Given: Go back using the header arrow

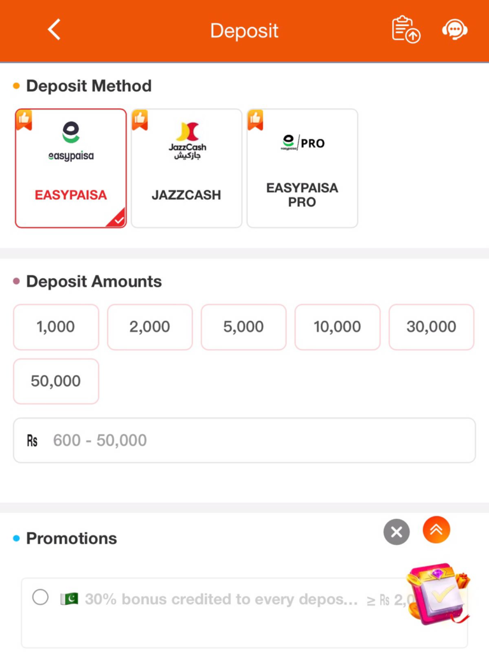Looking at the screenshot, I should pyautogui.click(x=54, y=30).
